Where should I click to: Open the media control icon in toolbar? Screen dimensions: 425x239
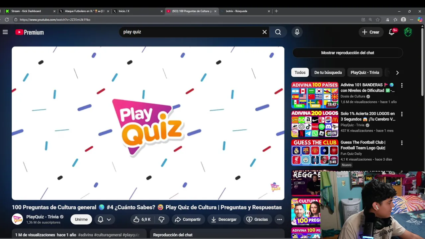pos(387,20)
